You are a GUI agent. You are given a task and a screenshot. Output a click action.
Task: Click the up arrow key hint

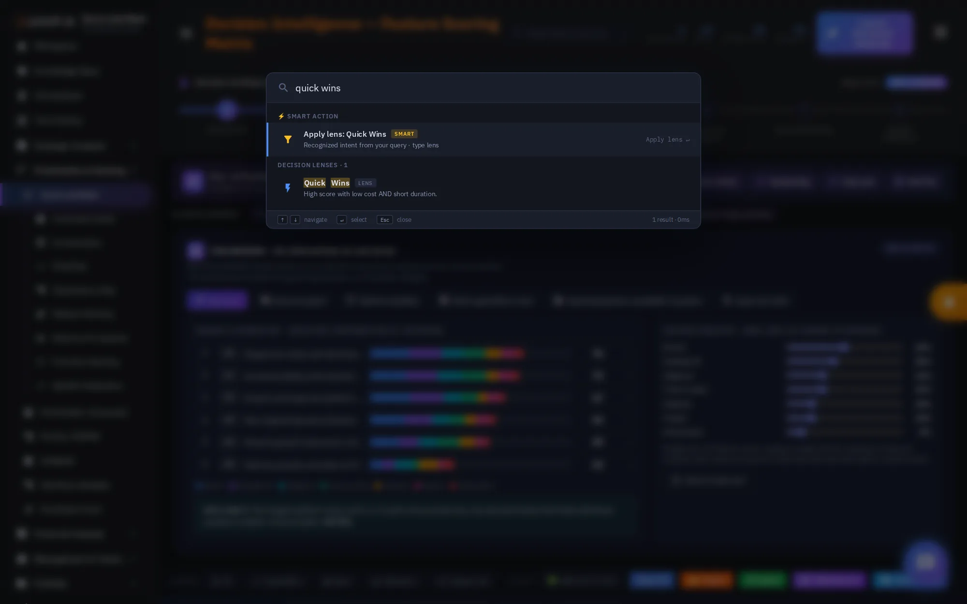point(282,220)
